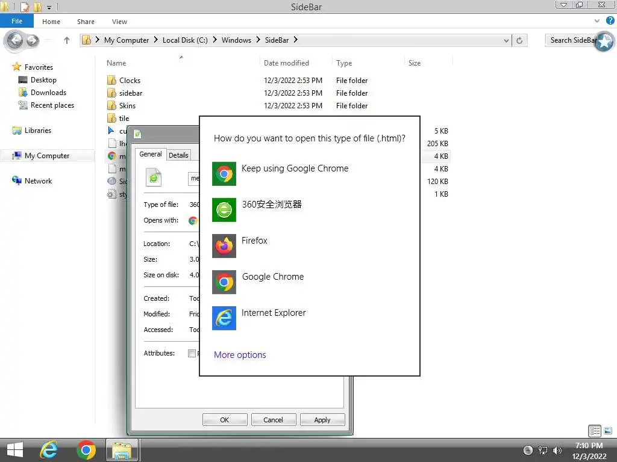The image size is (617, 462).
Task: Expand the ribbon with the chevron
Action: (x=597, y=21)
